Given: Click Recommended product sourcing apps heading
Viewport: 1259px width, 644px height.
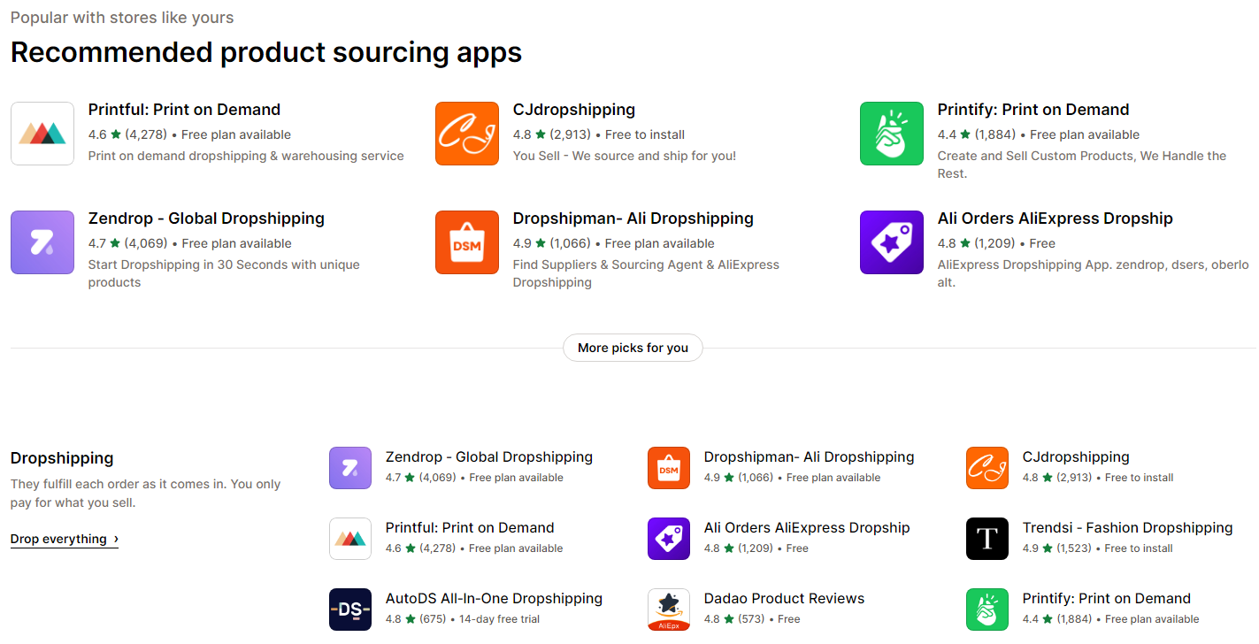Looking at the screenshot, I should (x=266, y=52).
